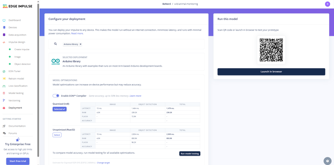Click Run model testing button
This screenshot has width=334, height=165.
coord(190,153)
